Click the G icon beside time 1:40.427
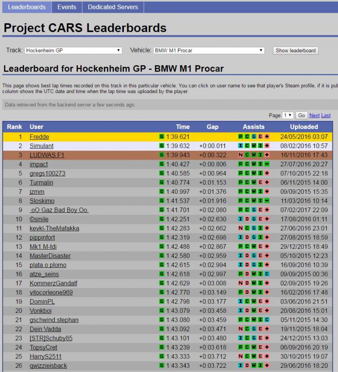This screenshot has height=372, width=338. [x=162, y=164]
